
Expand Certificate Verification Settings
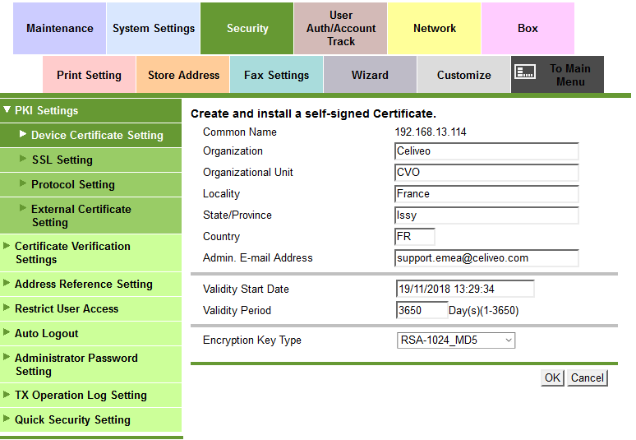pos(72,252)
